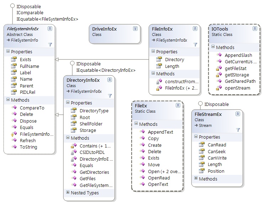Expand the DriveInfoEx class box
This screenshot has height=204, width=263.
[135, 28]
